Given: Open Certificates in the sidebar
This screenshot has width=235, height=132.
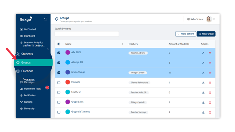Looking at the screenshot, I should (x=28, y=96).
